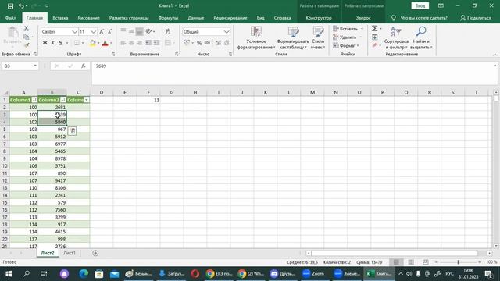Apply the red font color A

point(105,43)
